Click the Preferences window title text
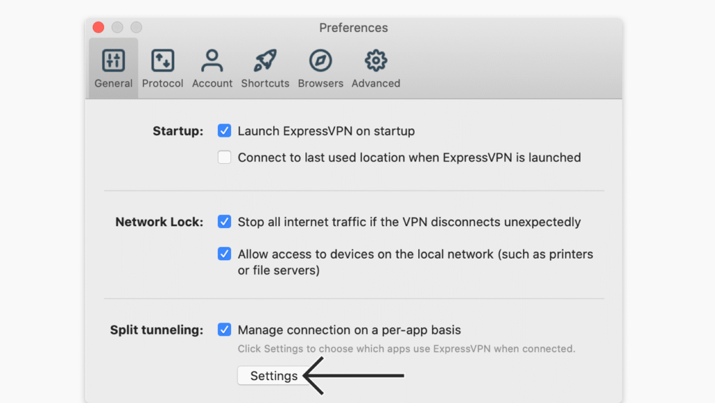This screenshot has height=403, width=715. coord(353,28)
